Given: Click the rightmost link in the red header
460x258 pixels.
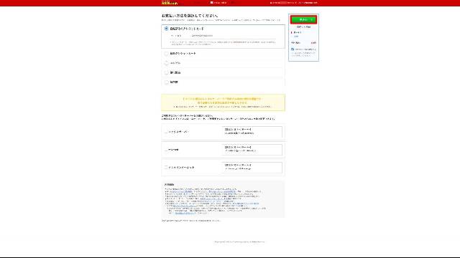Looking at the screenshot, I should coord(308,3).
